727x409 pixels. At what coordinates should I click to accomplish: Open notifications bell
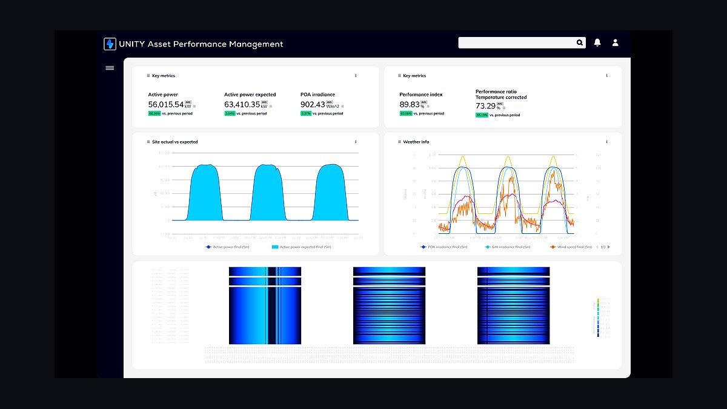point(598,42)
